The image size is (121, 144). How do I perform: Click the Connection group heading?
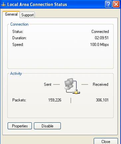pos(19,24)
